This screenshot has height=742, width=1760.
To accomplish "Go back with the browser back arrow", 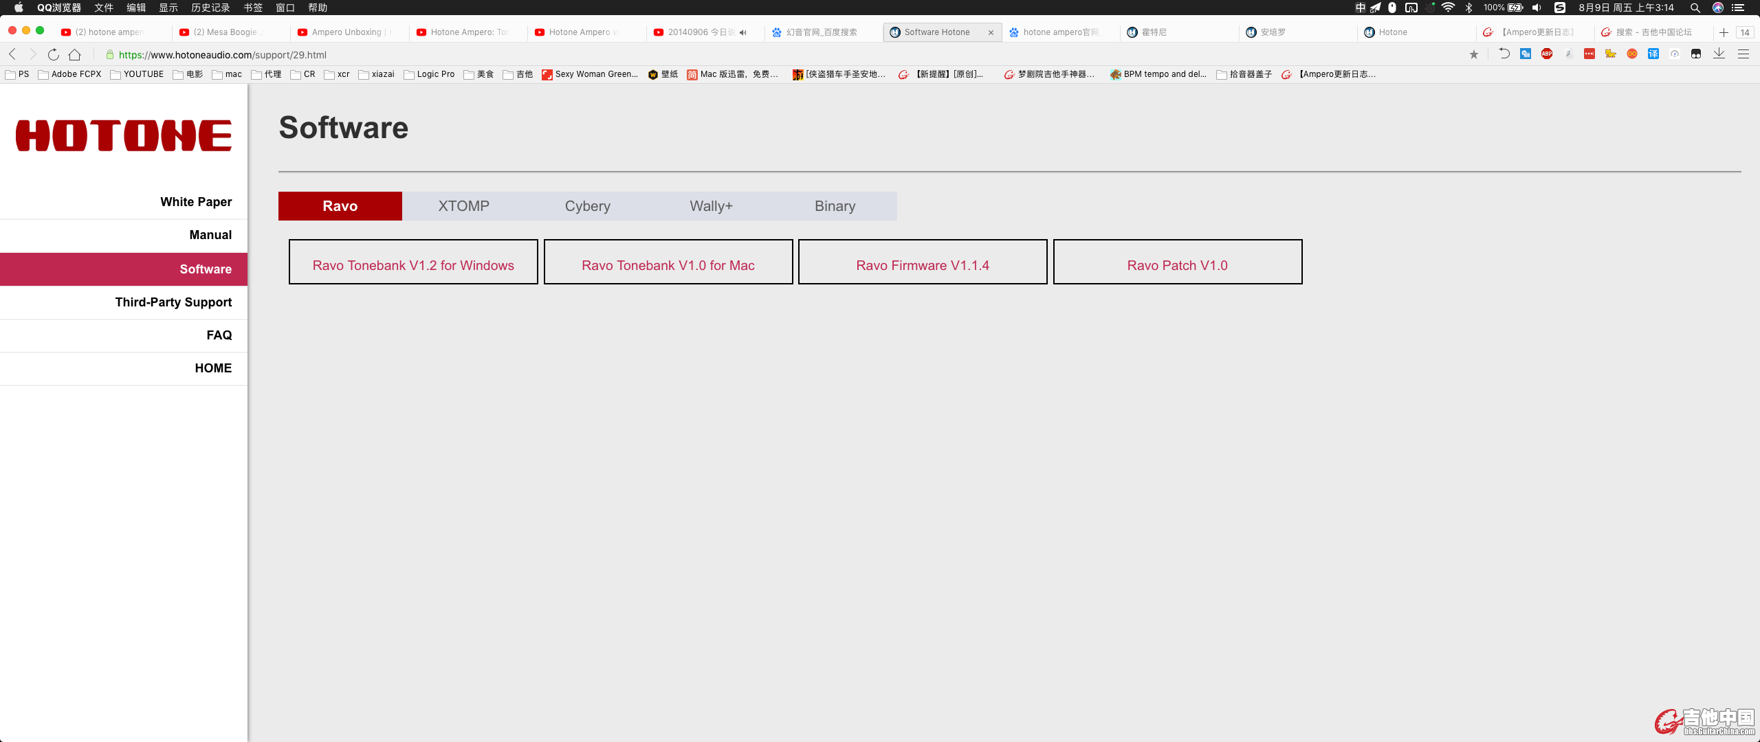I will point(12,54).
